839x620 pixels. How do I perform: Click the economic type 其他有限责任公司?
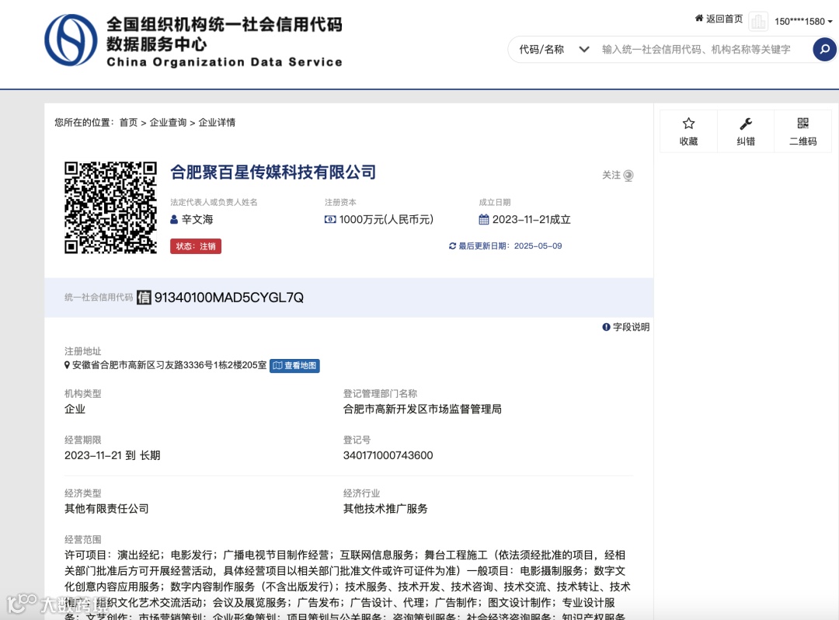(x=106, y=509)
